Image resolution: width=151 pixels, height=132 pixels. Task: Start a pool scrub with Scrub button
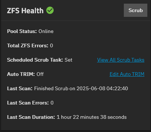click(x=136, y=10)
